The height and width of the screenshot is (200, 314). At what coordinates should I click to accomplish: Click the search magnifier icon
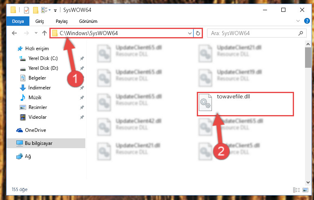[301, 33]
